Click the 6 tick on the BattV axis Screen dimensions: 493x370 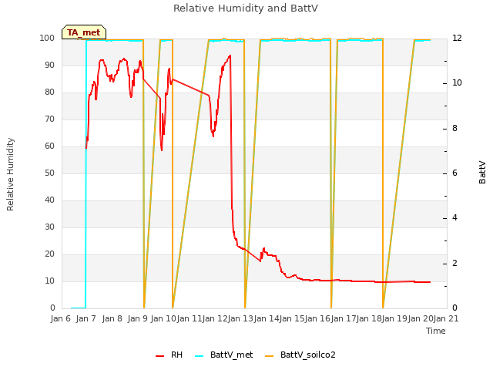454,173
